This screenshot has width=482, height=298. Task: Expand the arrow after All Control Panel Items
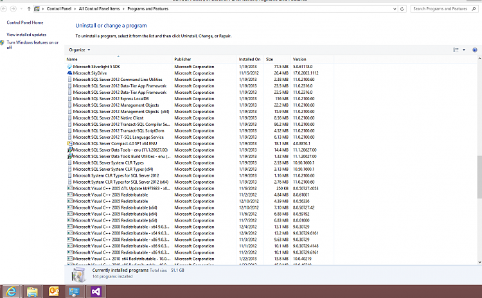point(123,9)
